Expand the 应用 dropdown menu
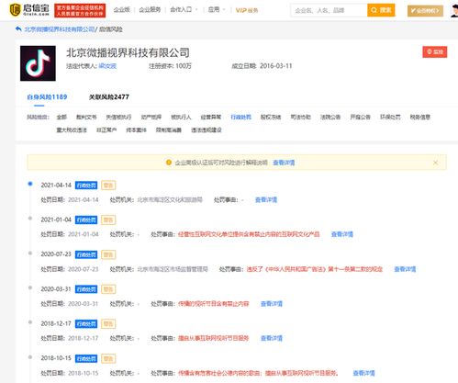The width and height of the screenshot is (458, 383). click(217, 10)
